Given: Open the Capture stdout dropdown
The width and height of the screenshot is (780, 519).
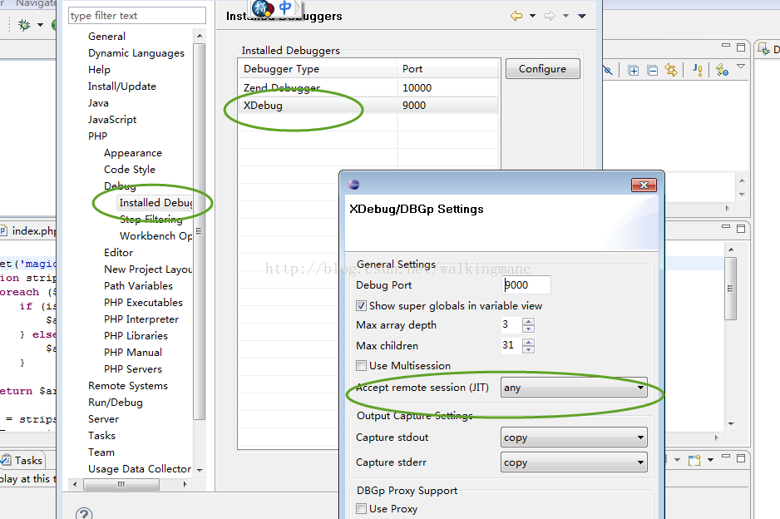Looking at the screenshot, I should [574, 437].
